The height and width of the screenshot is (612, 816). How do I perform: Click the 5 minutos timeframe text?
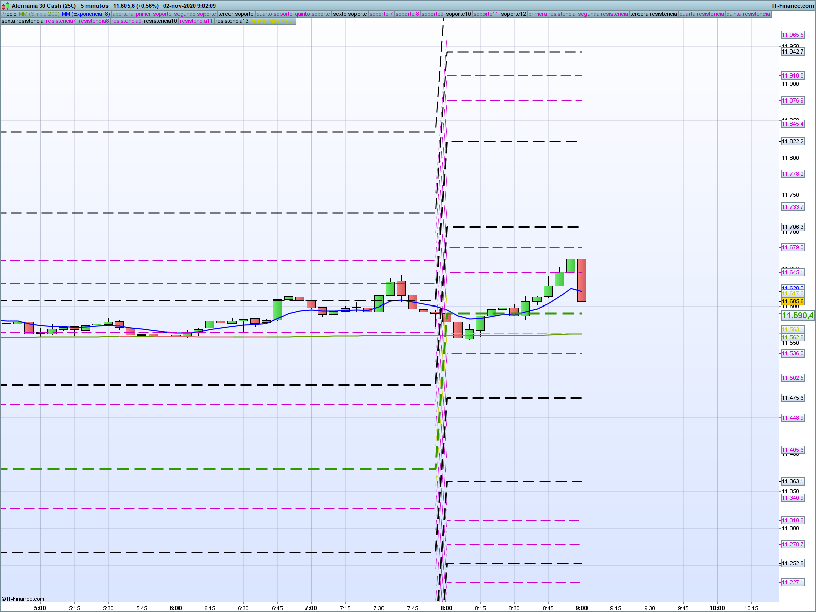[x=94, y=6]
